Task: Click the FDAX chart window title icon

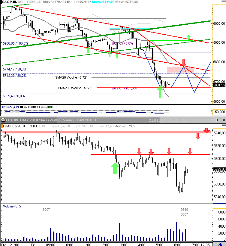Action: 3,120
